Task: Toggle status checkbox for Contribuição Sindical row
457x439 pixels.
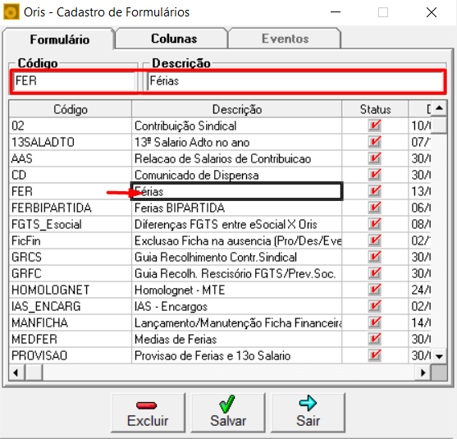Action: (375, 126)
